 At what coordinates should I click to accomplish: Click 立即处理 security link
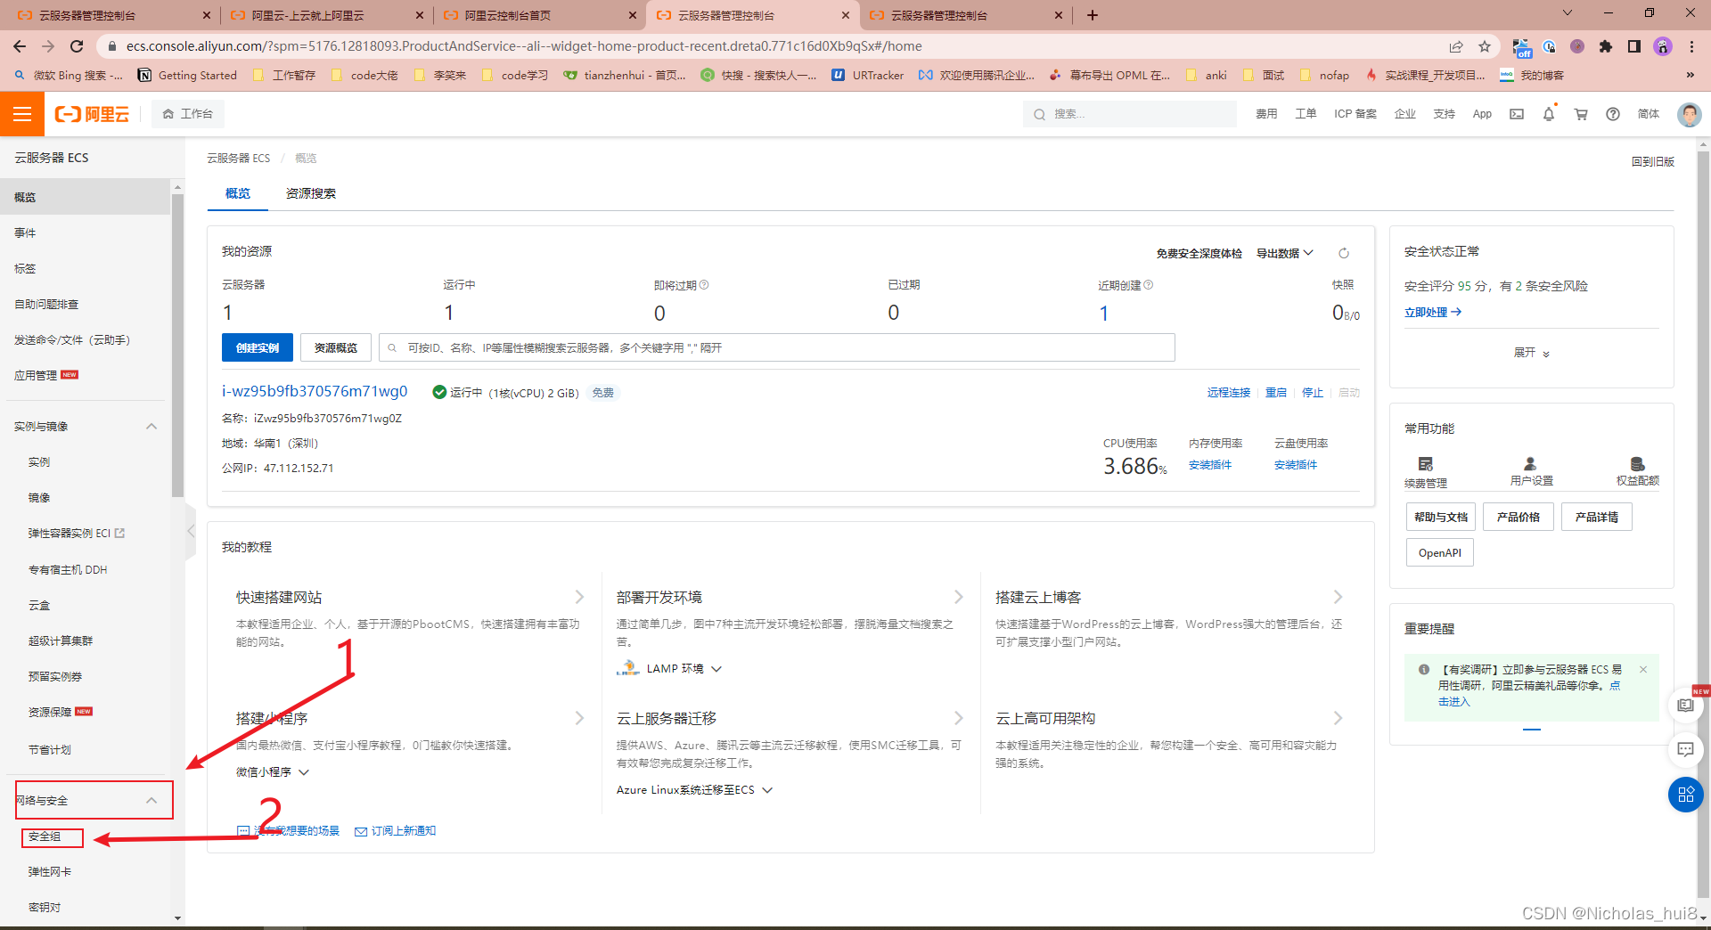click(1433, 313)
